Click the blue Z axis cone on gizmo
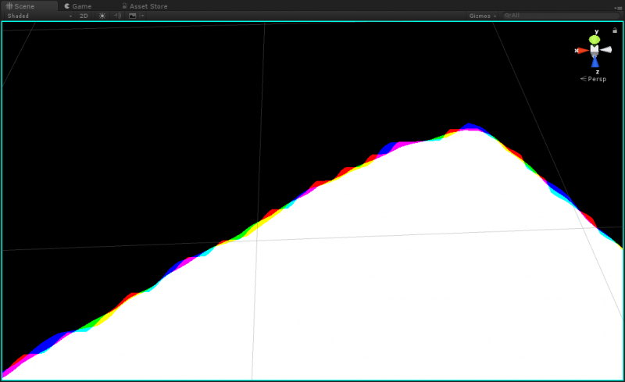Image resolution: width=625 pixels, height=382 pixels. tap(595, 62)
